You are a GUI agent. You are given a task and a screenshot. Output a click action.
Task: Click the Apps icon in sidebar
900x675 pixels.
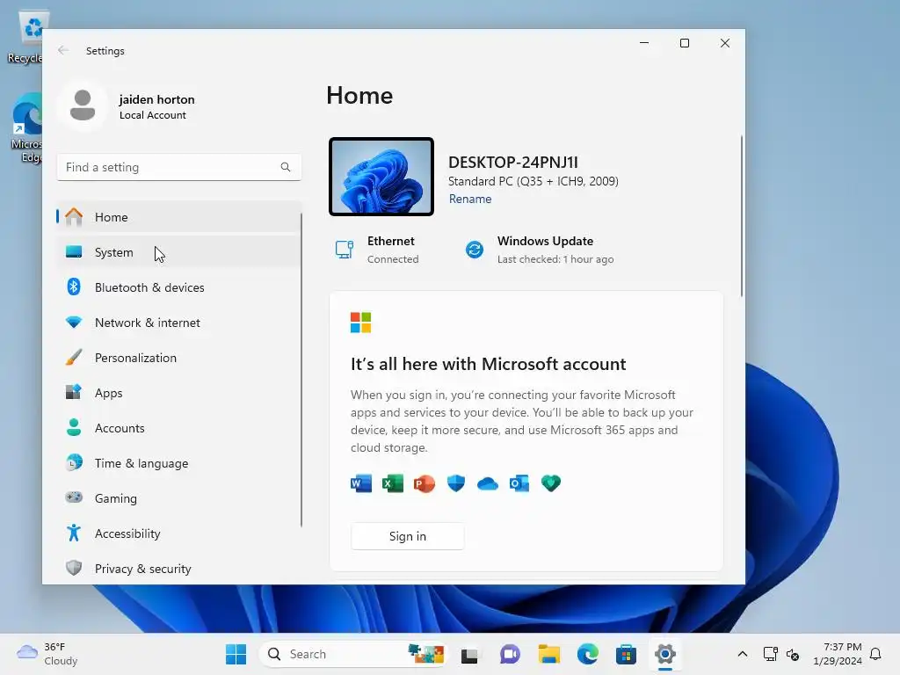coord(74,392)
